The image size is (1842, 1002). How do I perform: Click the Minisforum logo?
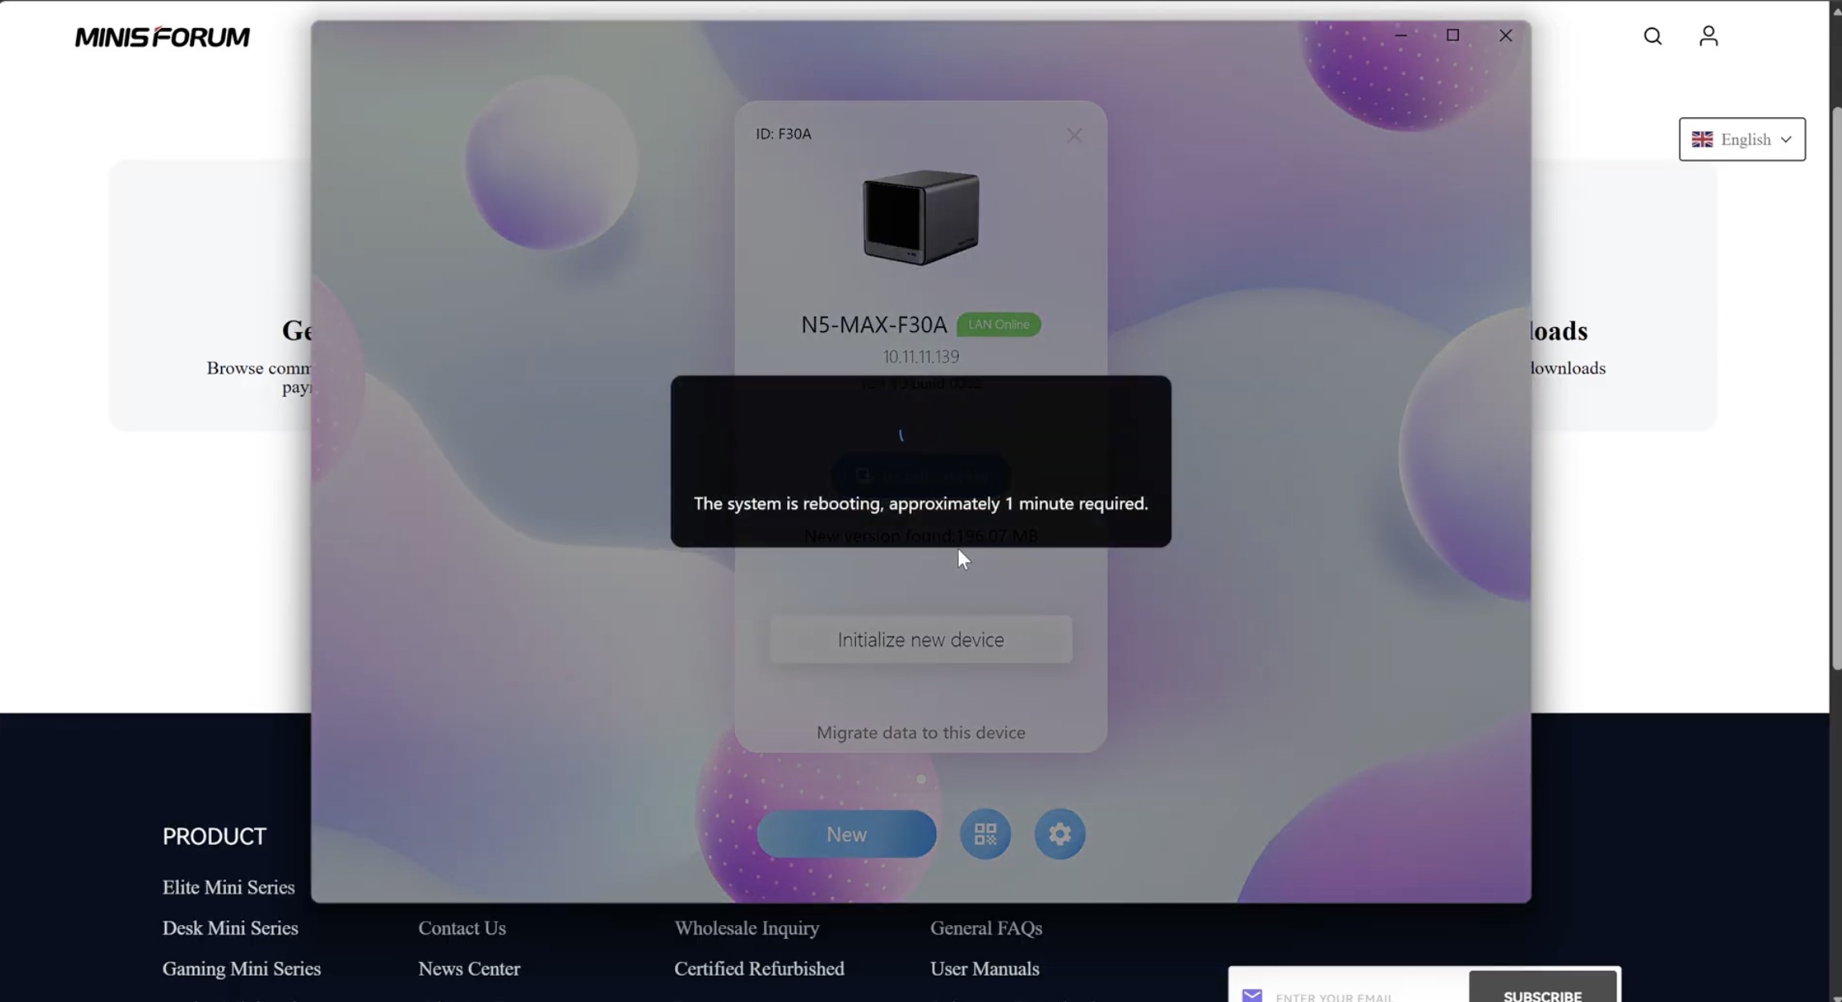[x=163, y=37]
